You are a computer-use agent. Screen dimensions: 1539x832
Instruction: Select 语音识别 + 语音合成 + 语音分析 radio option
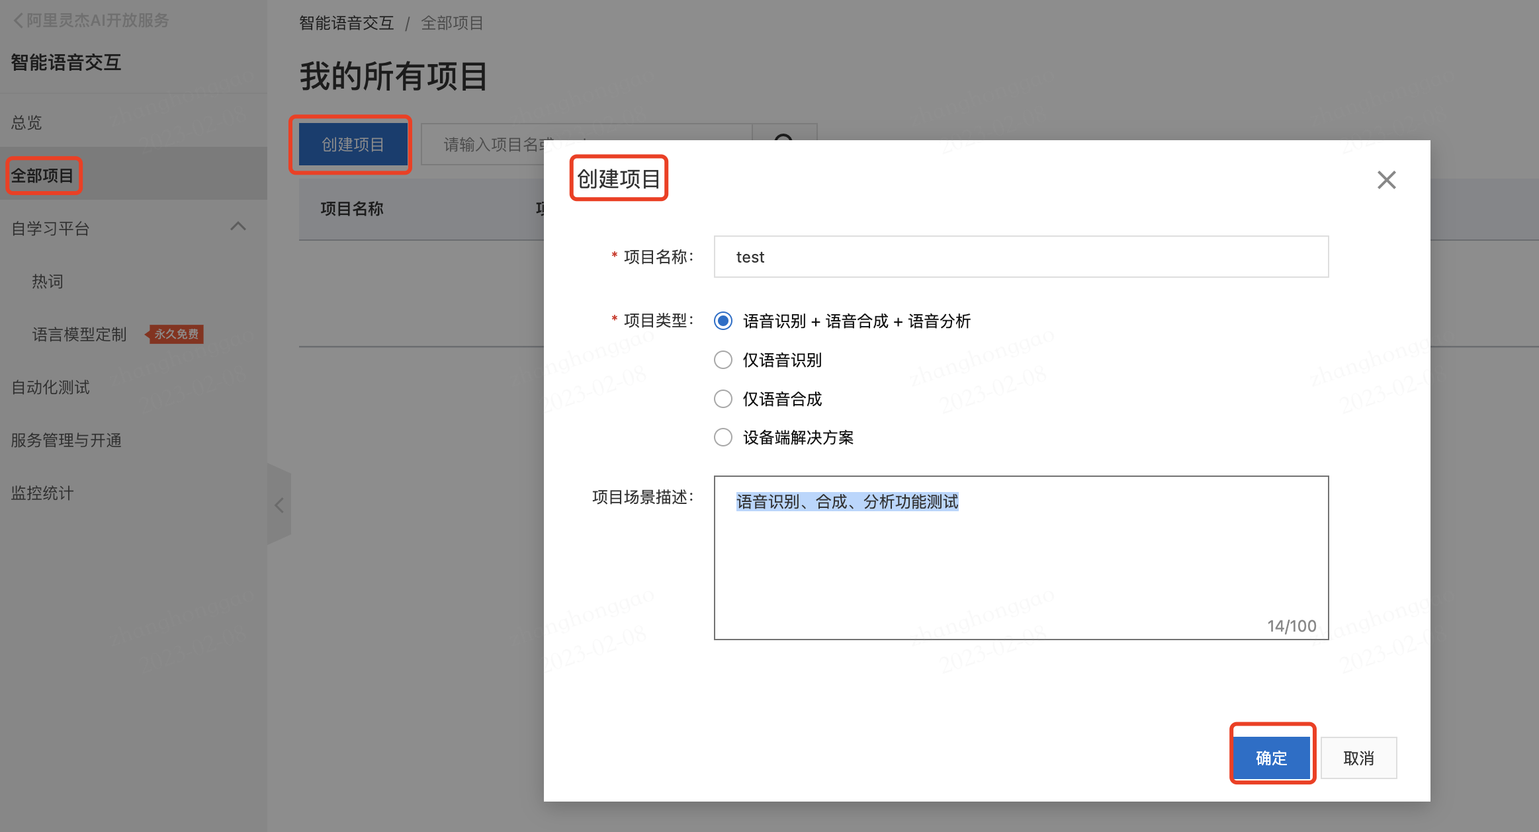[723, 321]
